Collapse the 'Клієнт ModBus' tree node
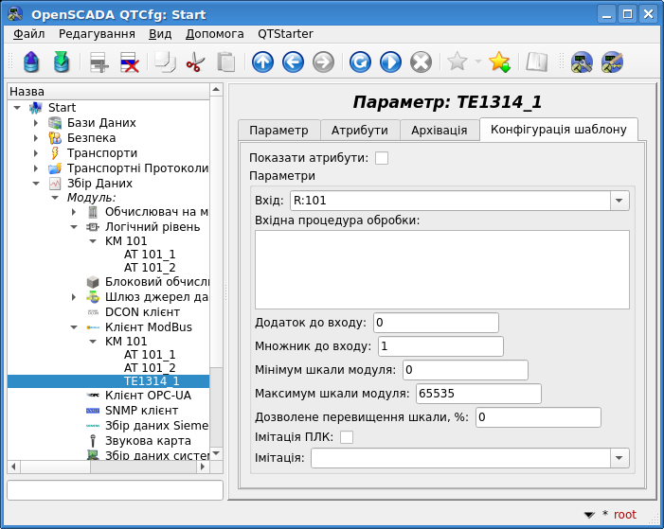This screenshot has width=664, height=529. (x=74, y=326)
